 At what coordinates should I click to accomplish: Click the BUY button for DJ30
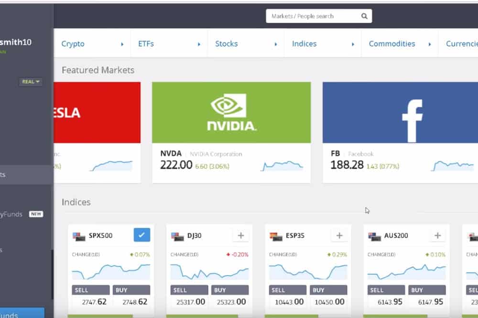(x=230, y=290)
